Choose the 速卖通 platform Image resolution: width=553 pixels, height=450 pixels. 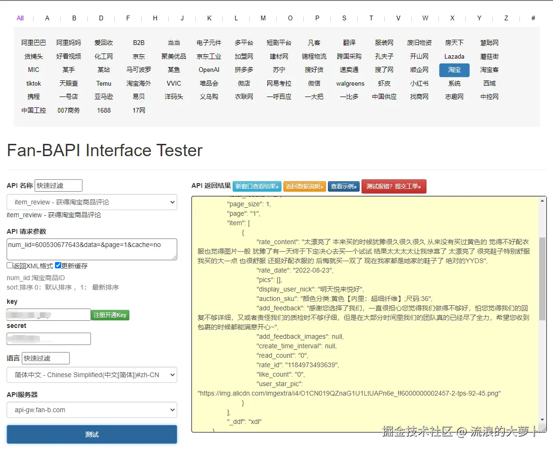(349, 70)
